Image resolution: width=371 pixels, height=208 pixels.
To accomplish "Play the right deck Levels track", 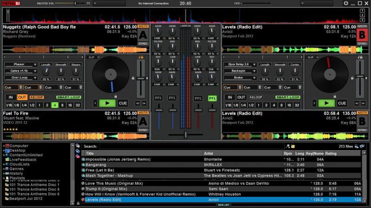I will click(x=326, y=103).
